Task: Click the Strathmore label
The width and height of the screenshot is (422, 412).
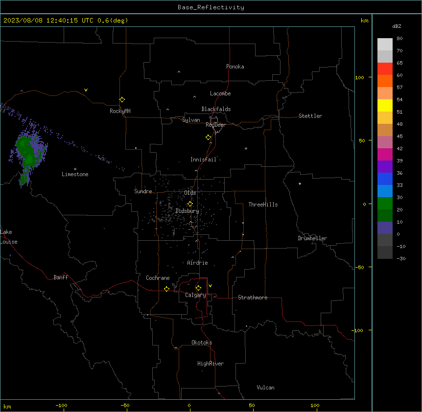Action: pos(253,298)
